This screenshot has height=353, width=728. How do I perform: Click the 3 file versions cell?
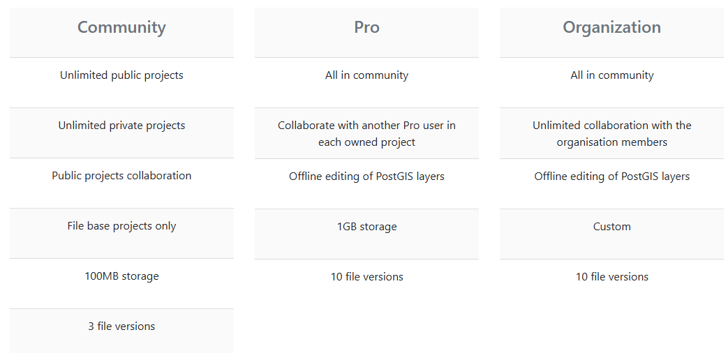[121, 326]
